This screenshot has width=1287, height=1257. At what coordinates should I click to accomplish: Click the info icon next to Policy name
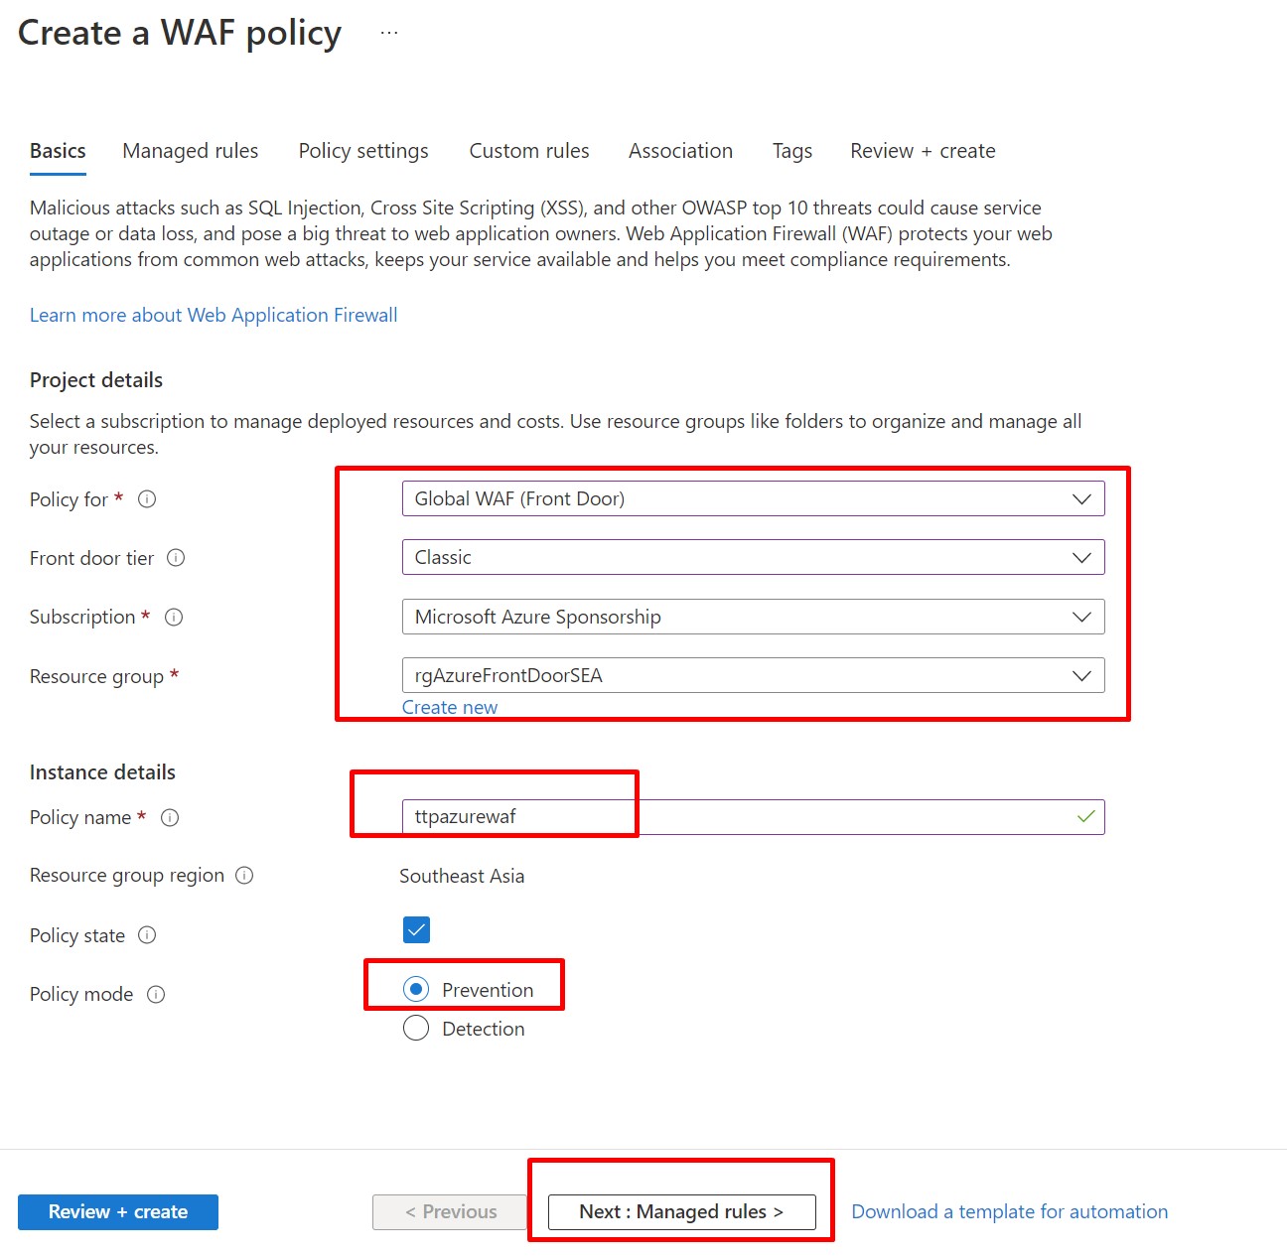(x=170, y=818)
